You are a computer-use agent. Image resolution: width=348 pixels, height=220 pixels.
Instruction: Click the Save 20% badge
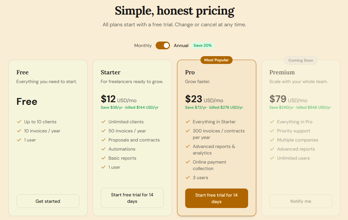(x=203, y=45)
